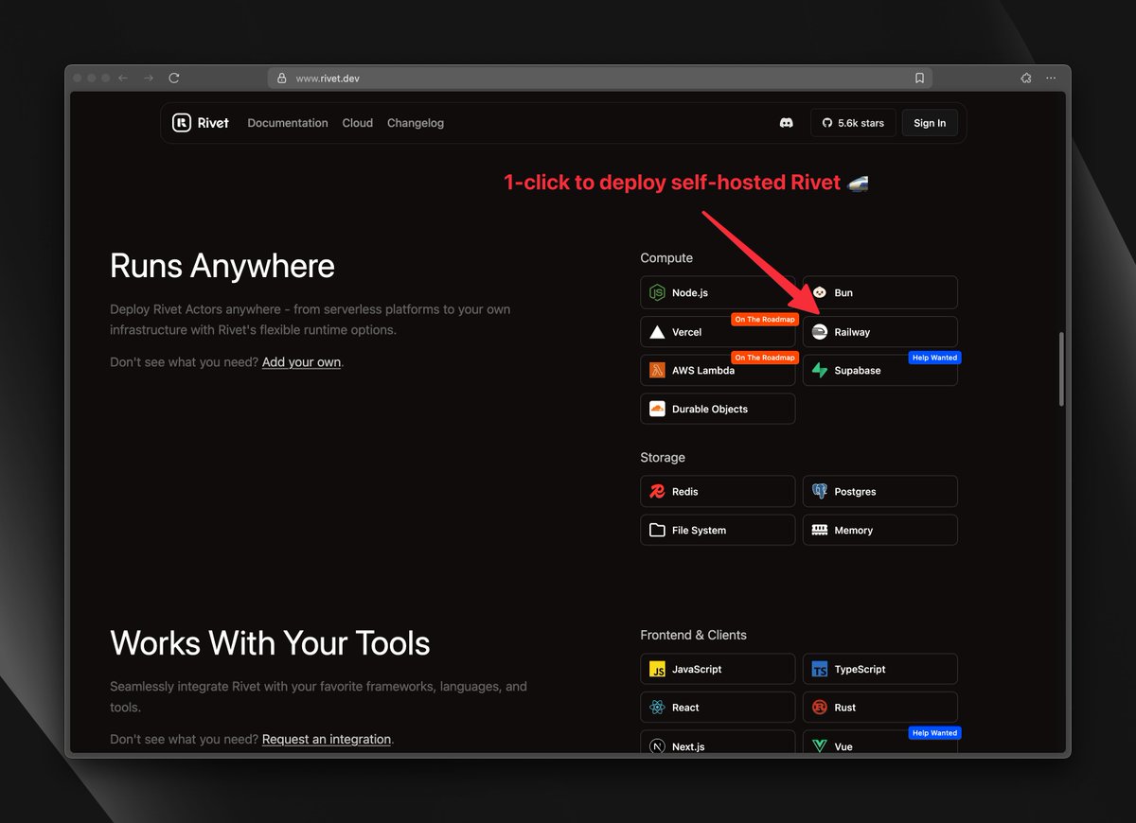Click the 'Runs Anywhere' heading

(222, 266)
